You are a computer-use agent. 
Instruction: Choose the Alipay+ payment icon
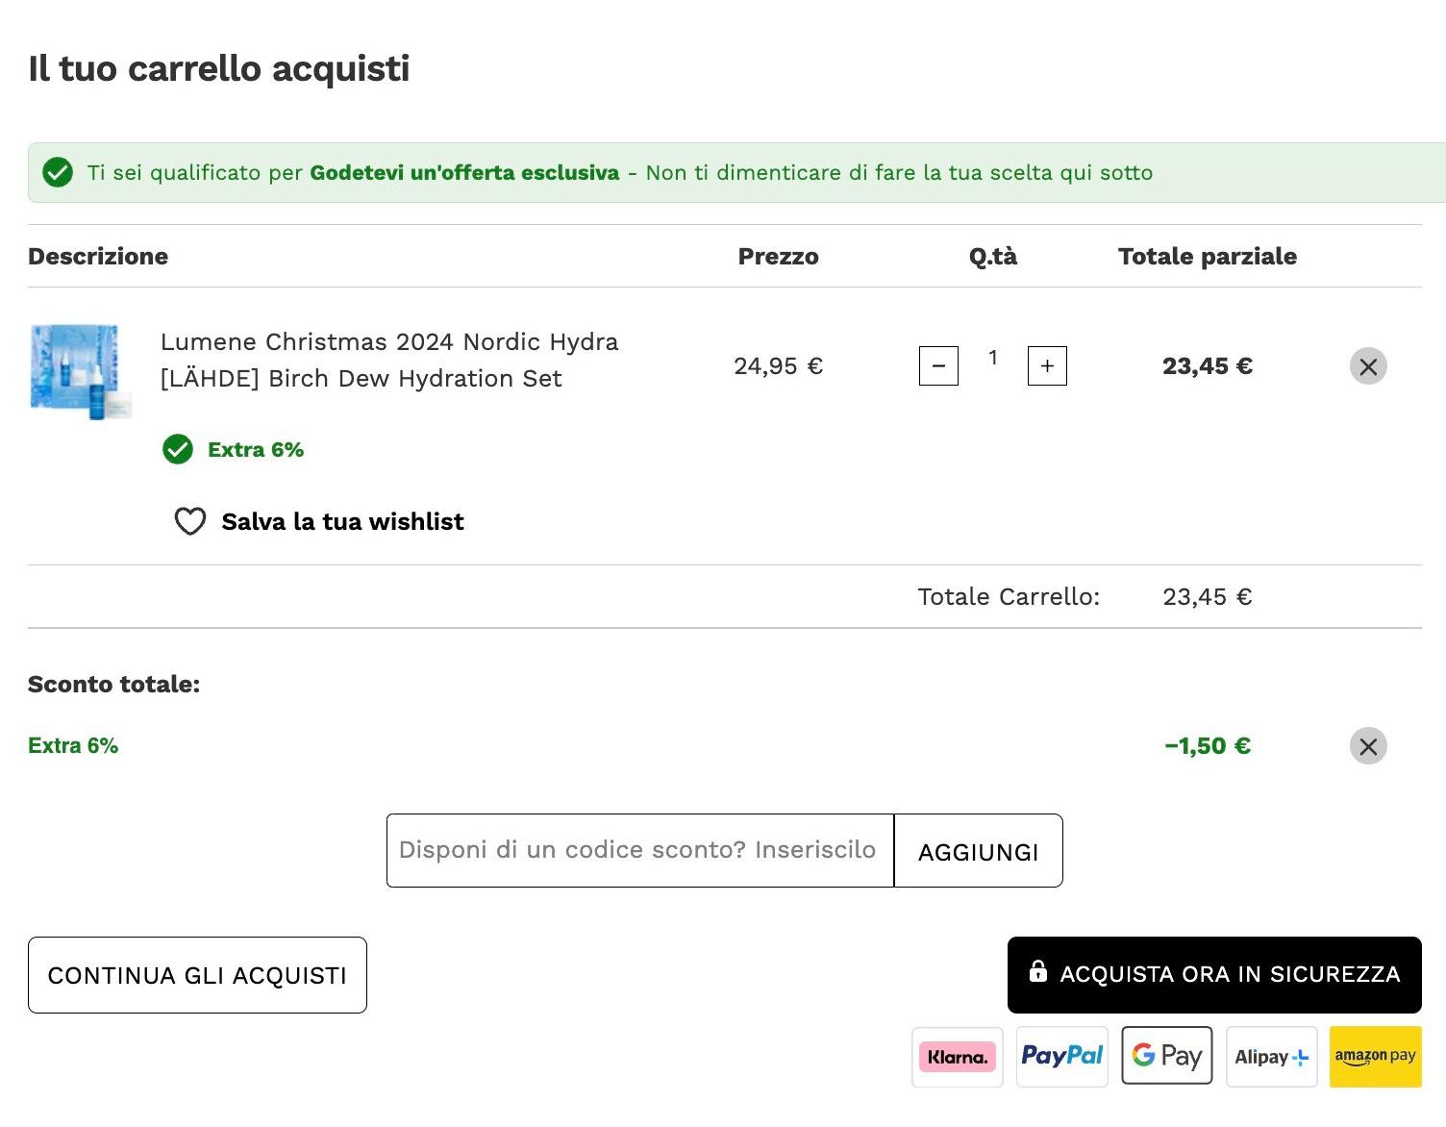click(x=1272, y=1057)
